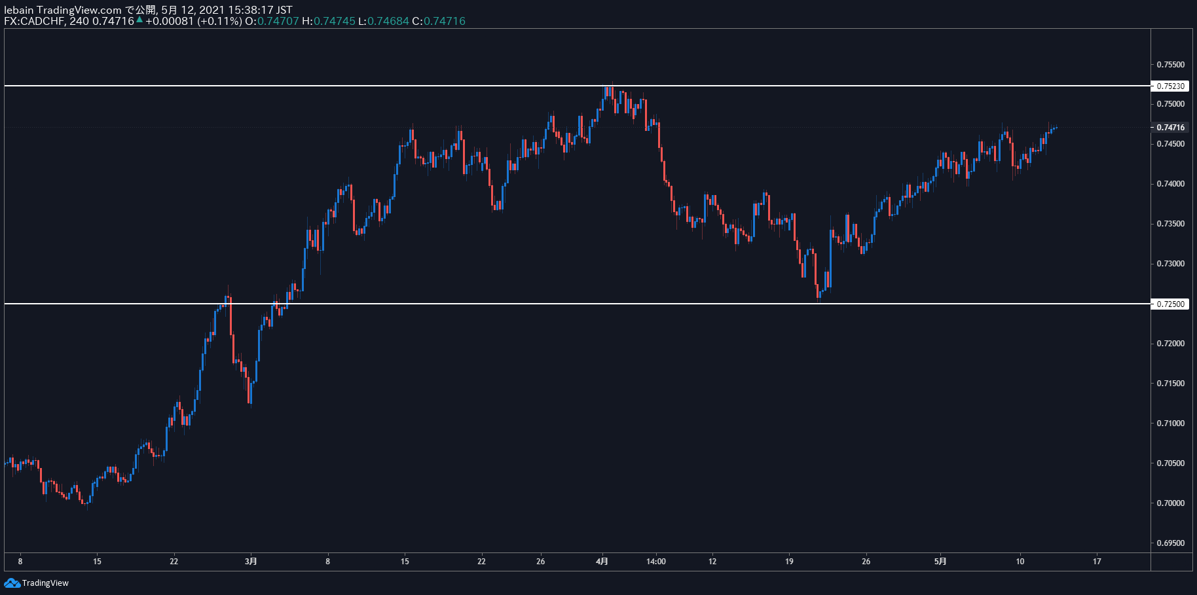
Task: Click the high value H:0.74745
Action: click(x=329, y=21)
